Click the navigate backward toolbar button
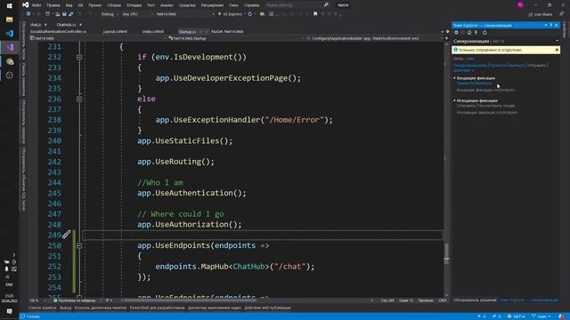The height and width of the screenshot is (320, 570). pos(28,14)
